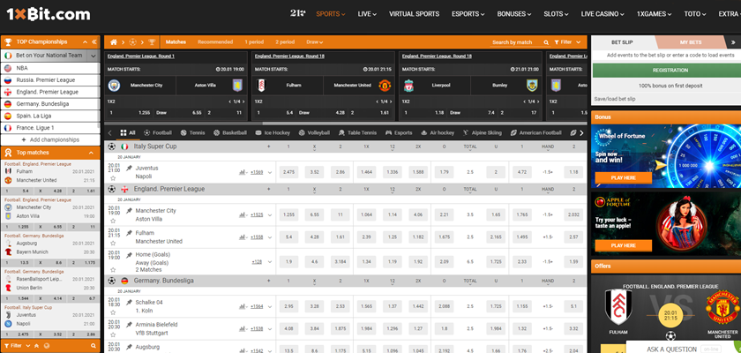This screenshot has height=353, width=741.
Task: Click the trophy icon in breadcrumb bar
Action: [151, 42]
